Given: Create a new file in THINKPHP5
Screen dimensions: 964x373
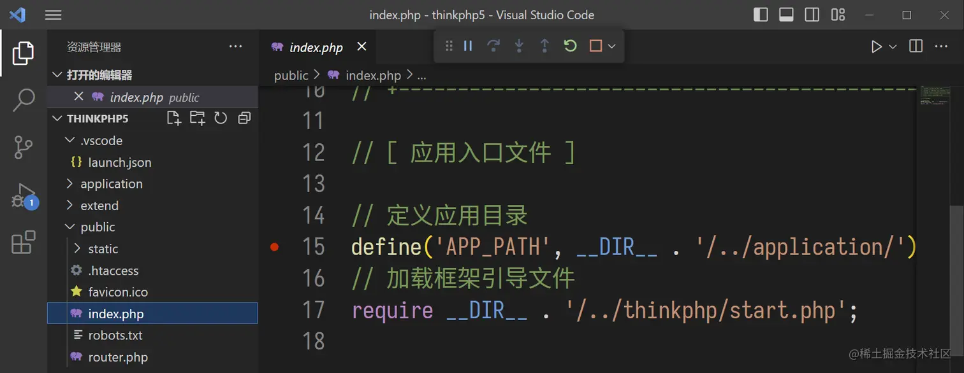Looking at the screenshot, I should (x=173, y=118).
